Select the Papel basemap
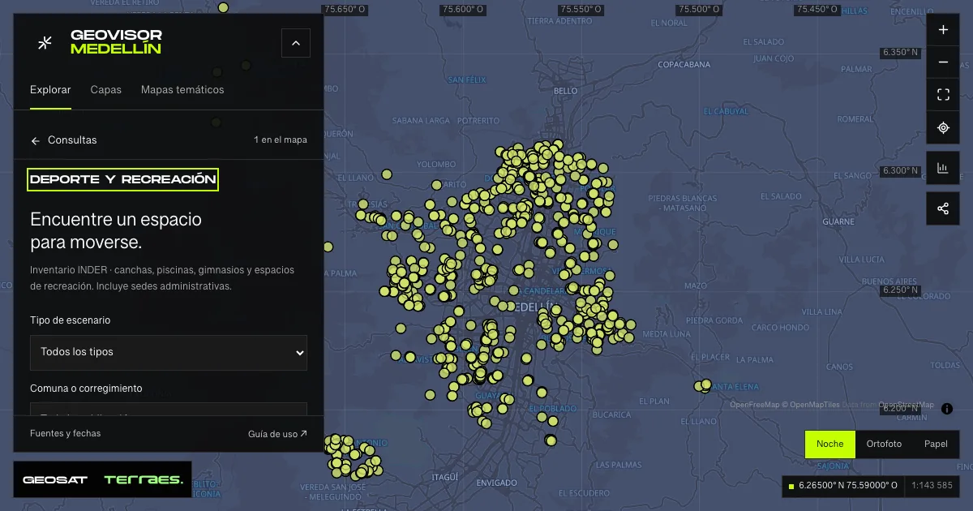This screenshot has height=511, width=973. (936, 444)
